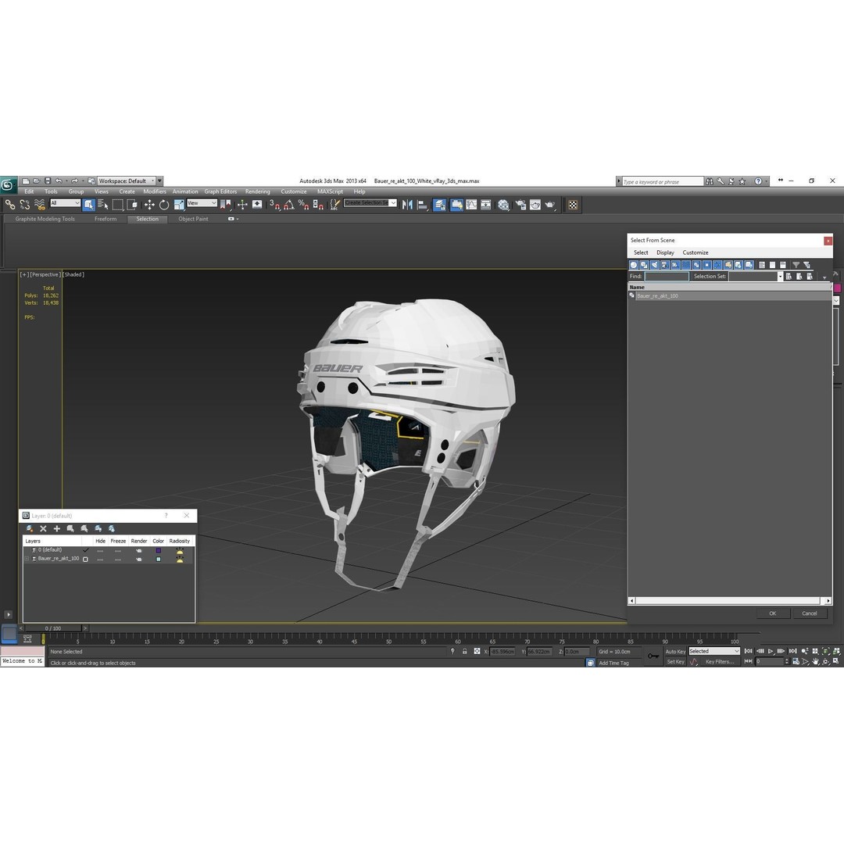
Task: Click Add Time Tag in status bar
Action: pyautogui.click(x=613, y=663)
